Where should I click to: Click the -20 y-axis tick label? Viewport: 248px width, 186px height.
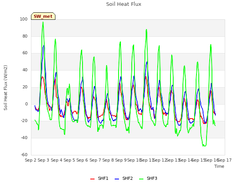click(x=24, y=121)
